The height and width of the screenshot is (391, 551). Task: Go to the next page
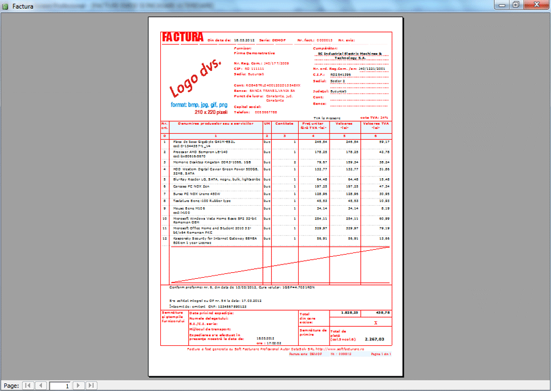pyautogui.click(x=79, y=386)
